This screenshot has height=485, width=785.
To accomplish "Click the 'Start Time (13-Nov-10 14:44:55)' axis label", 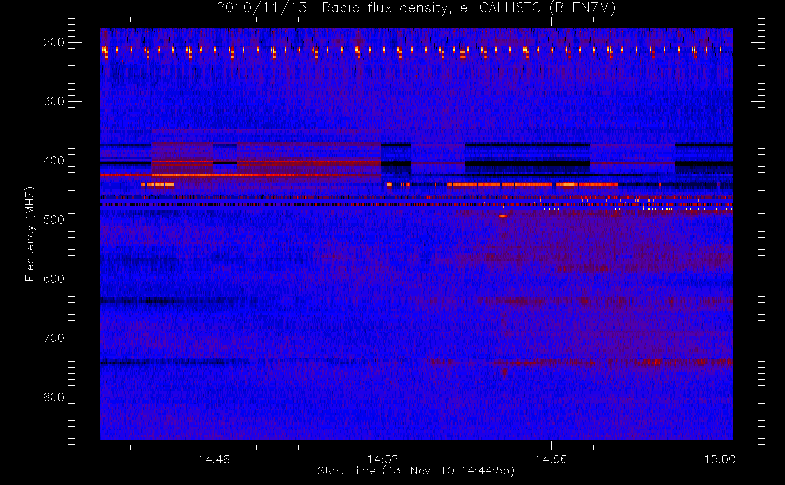I will [416, 471].
